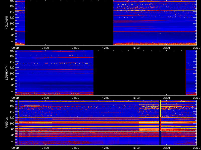Click the 04:00 time label below Holloman panel
This screenshot has width=201, height=150.
point(45,48)
